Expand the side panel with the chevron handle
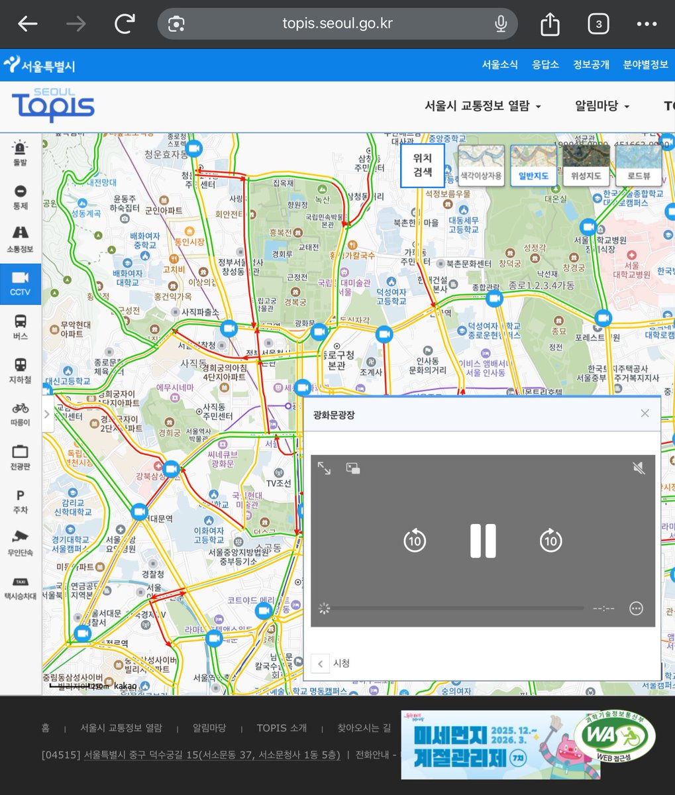 coord(47,414)
